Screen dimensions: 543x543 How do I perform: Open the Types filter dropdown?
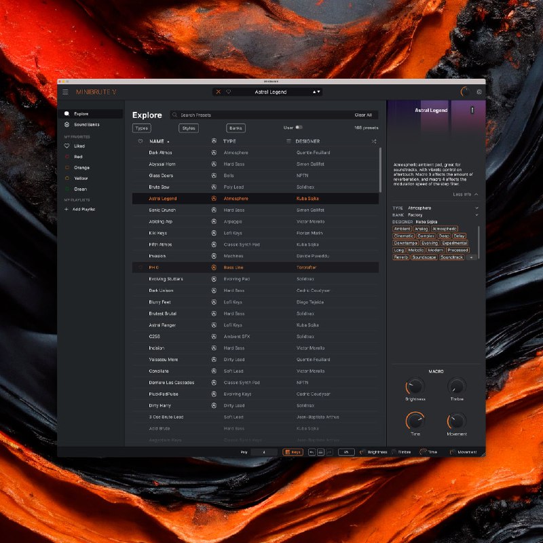pyautogui.click(x=141, y=128)
